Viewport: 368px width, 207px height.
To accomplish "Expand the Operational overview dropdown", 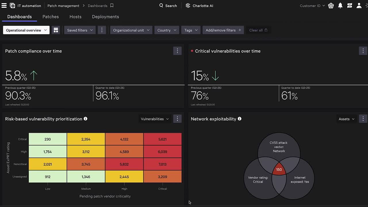I will (x=26, y=30).
